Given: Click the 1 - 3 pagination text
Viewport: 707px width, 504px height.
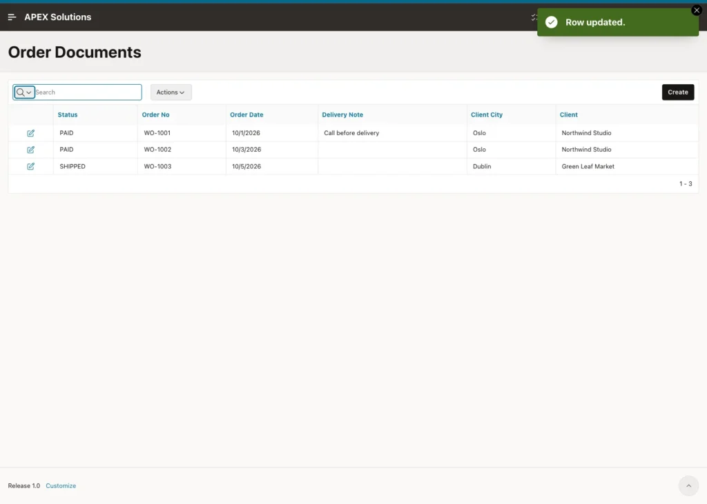Looking at the screenshot, I should coord(686,184).
